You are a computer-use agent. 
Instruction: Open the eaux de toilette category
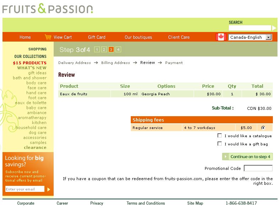31,103
